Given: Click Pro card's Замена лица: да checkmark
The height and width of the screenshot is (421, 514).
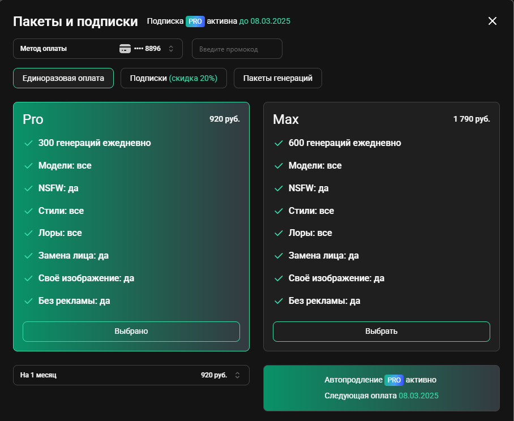Looking at the screenshot, I should point(28,256).
